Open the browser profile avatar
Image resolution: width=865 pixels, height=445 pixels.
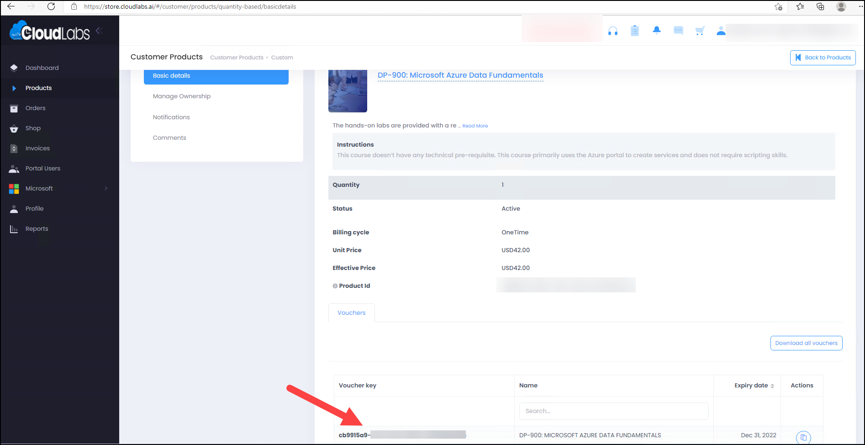841,6
